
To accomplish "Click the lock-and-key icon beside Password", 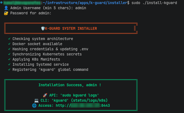I will tap(6, 13).
